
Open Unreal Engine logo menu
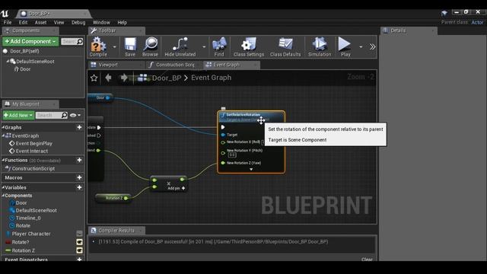click(5, 14)
